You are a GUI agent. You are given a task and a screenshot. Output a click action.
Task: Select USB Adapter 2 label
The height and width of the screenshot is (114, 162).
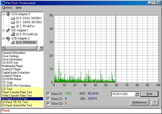point(20,38)
